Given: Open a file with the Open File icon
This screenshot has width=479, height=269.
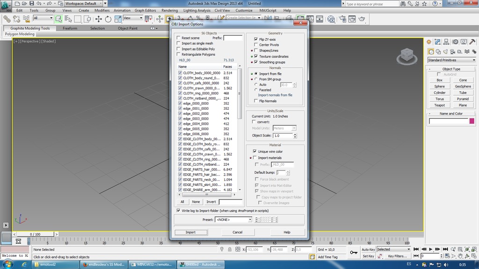Looking at the screenshot, I should (x=24, y=4).
